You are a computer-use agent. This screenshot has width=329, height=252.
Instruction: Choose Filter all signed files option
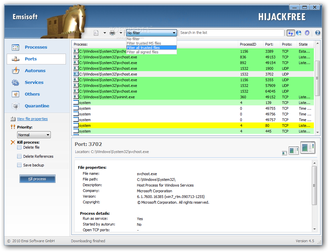[151, 52]
